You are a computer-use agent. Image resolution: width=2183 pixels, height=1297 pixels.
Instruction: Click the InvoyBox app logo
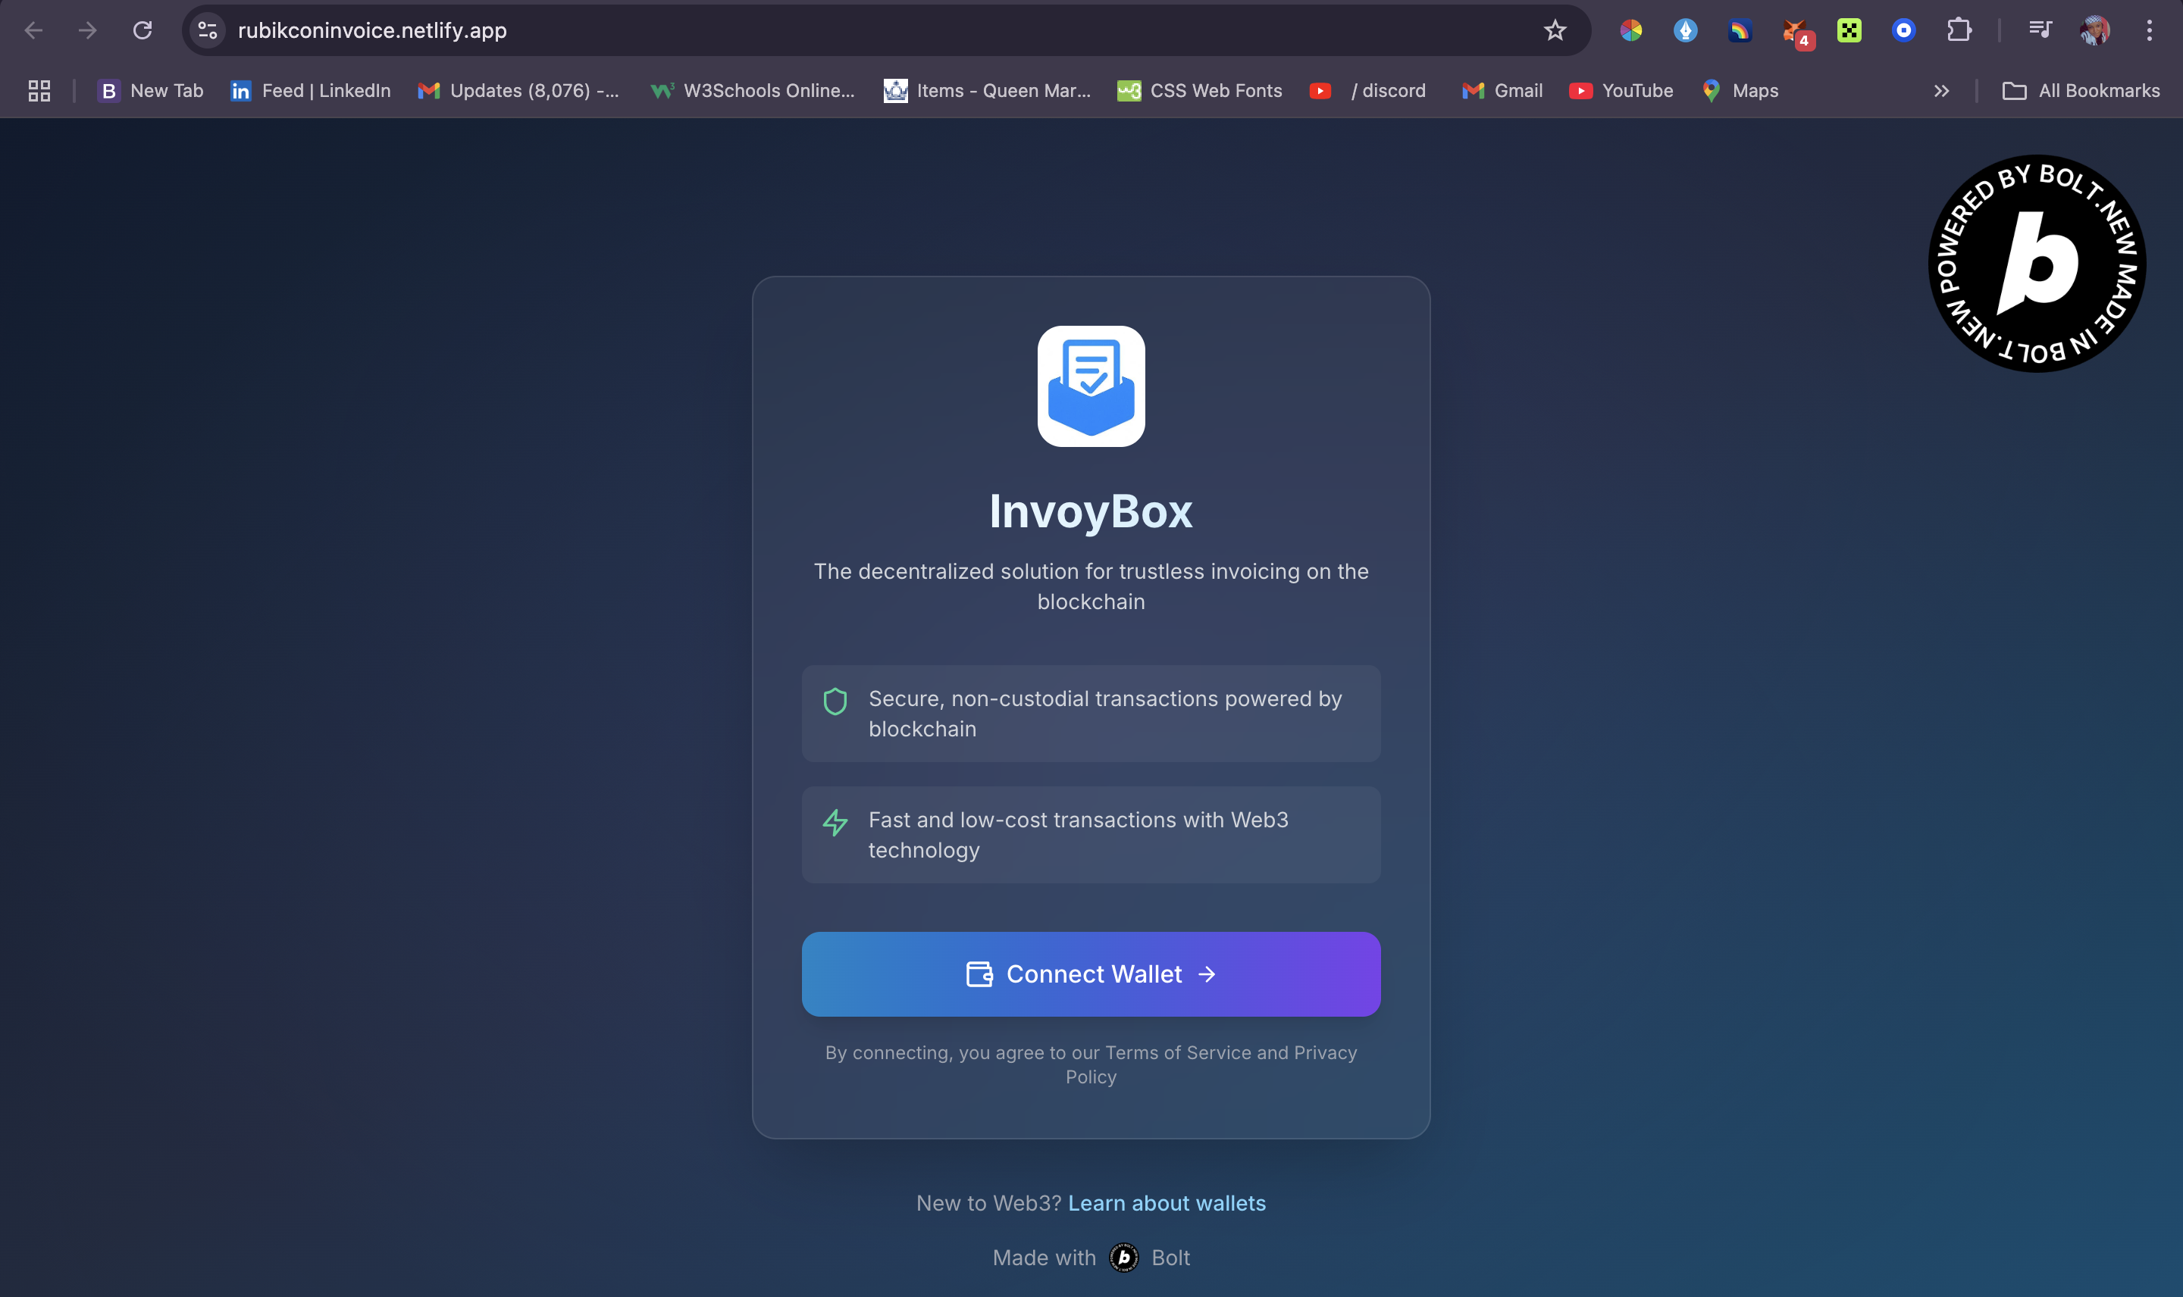[1090, 386]
